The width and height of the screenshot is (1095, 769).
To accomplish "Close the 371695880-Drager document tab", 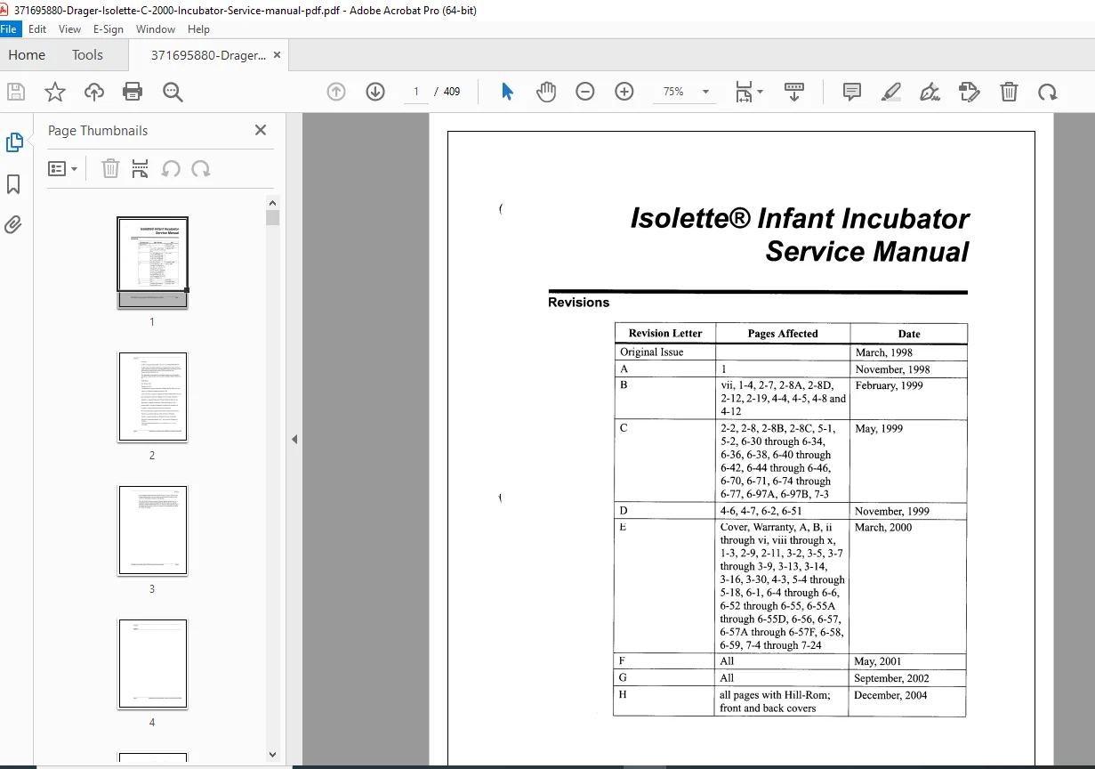I will pyautogui.click(x=277, y=55).
